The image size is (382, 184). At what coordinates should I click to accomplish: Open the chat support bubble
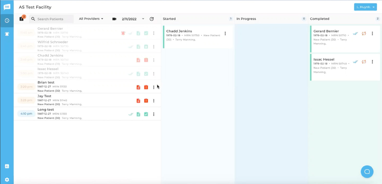[367, 171]
